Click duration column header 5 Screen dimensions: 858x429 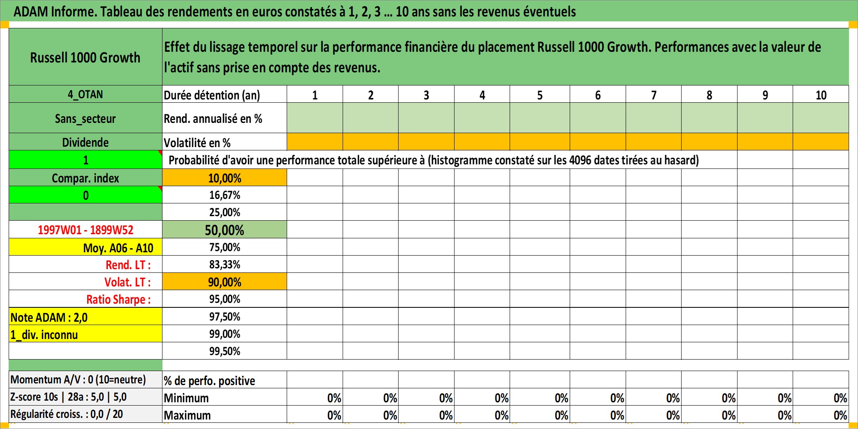coord(540,95)
